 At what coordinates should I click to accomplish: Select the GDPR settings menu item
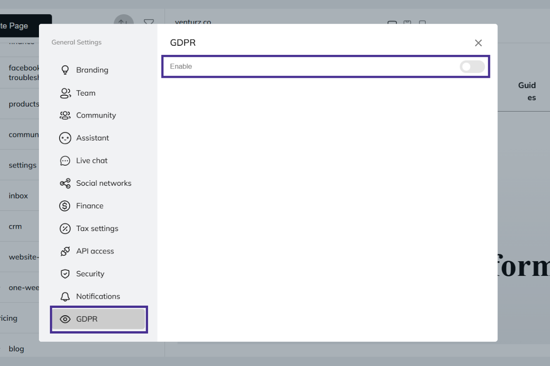99,319
